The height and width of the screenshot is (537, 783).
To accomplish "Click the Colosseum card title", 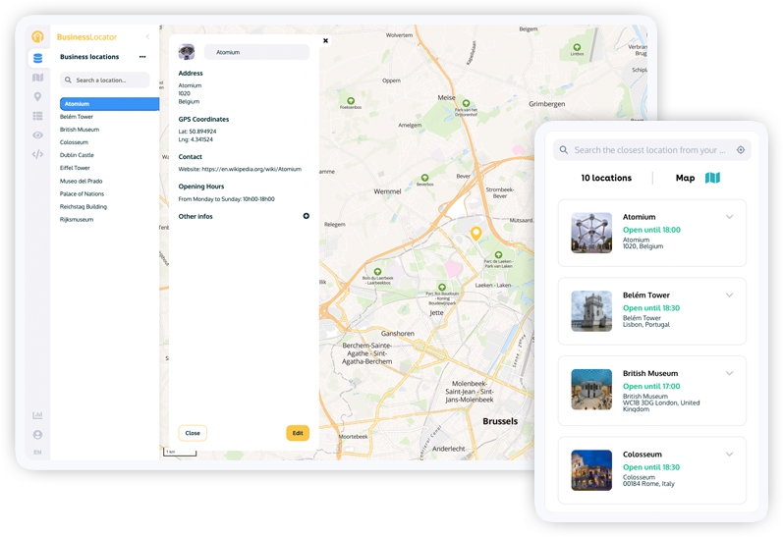I will pyautogui.click(x=643, y=455).
